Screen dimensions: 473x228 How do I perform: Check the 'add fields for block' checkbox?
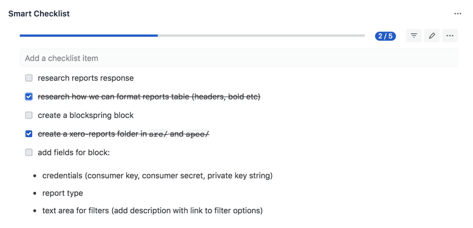click(x=29, y=152)
